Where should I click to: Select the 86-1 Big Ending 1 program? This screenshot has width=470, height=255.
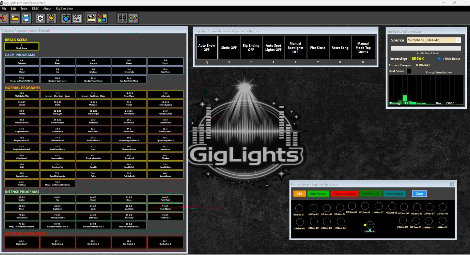pos(22,243)
